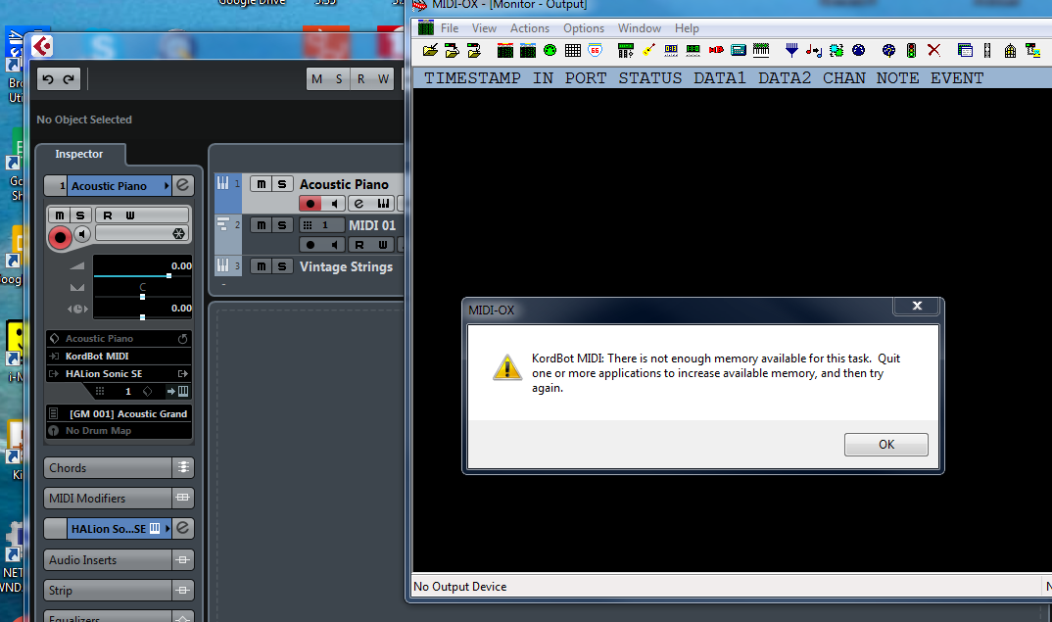Enable record on the MIDI 01 track
The height and width of the screenshot is (622, 1052).
click(310, 245)
